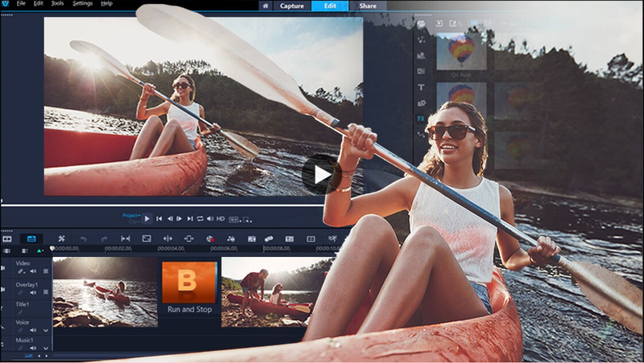This screenshot has height=363, width=644.
Task: Switch to Storyboard View icon
Action: [x=7, y=239]
